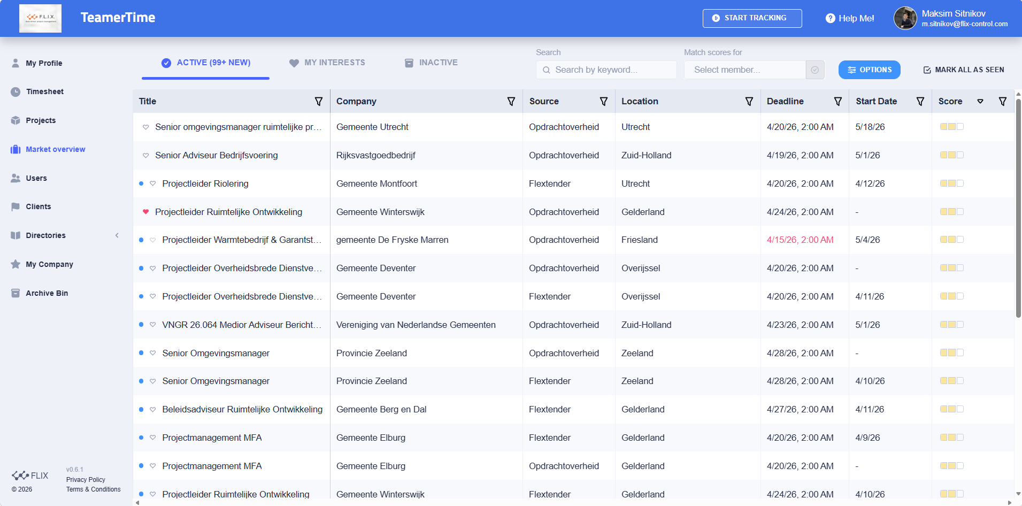Favorite the Projectleider Riolering vacancy heart
This screenshot has width=1022, height=506.
[153, 183]
